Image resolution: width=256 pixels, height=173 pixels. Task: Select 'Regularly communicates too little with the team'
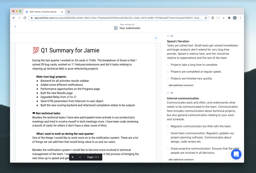[x=168, y=126]
